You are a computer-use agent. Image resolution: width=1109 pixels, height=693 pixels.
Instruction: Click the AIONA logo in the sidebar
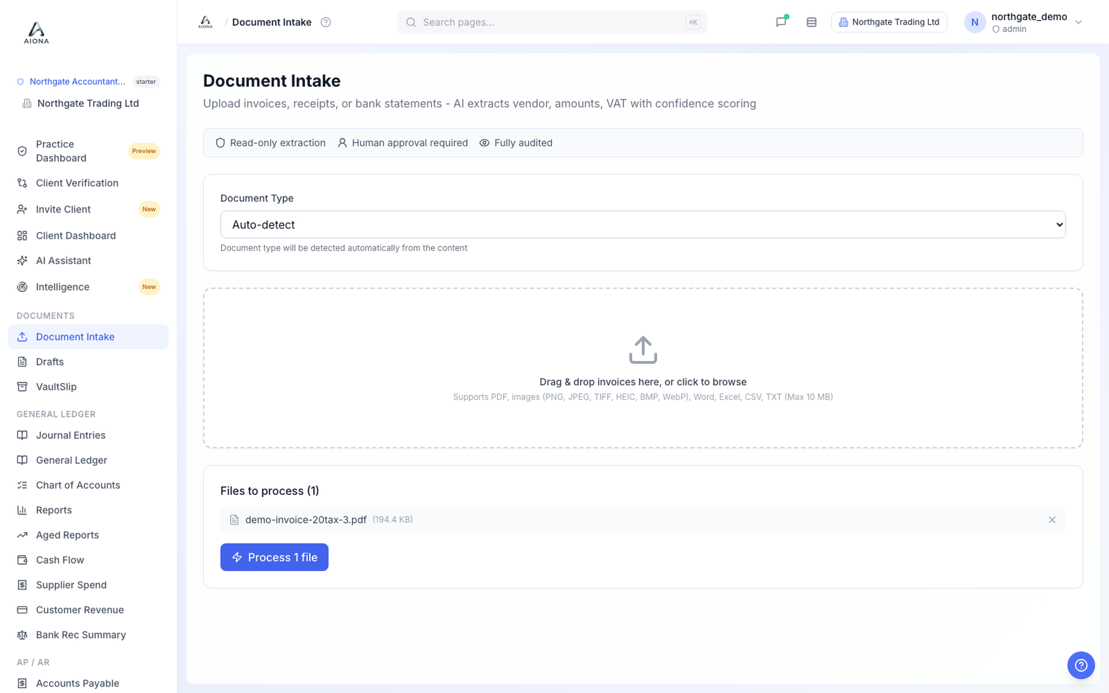point(36,33)
